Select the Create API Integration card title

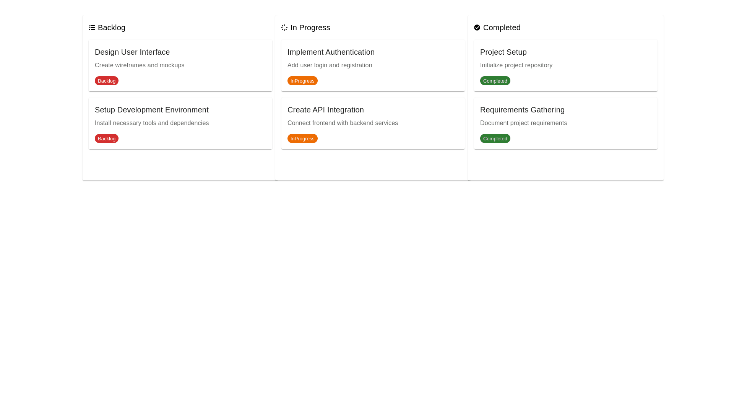325,110
